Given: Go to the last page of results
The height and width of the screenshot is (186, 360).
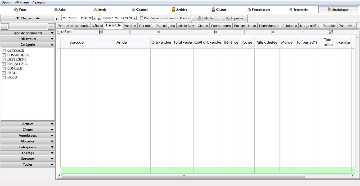Looking at the screenshot, I should [273, 32].
